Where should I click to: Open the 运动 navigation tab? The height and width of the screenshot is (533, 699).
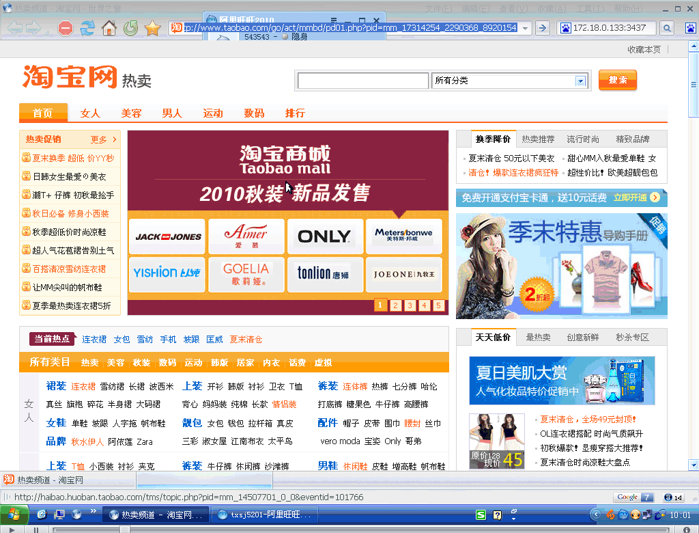tap(213, 113)
